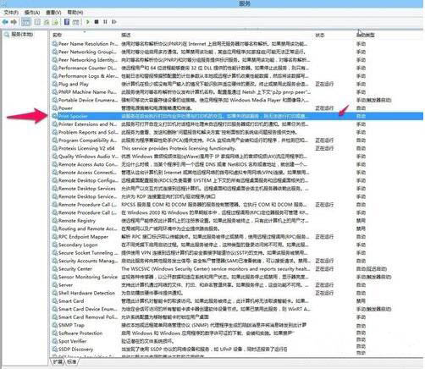Stop the service with the square stop button
The height and width of the screenshot is (369, 425).
click(97, 22)
